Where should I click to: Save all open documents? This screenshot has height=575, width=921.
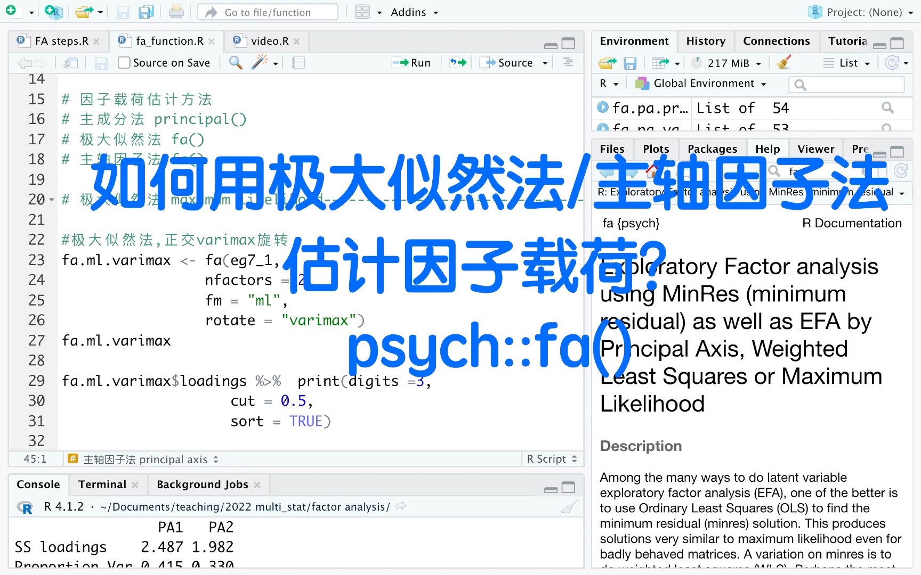coord(146,12)
